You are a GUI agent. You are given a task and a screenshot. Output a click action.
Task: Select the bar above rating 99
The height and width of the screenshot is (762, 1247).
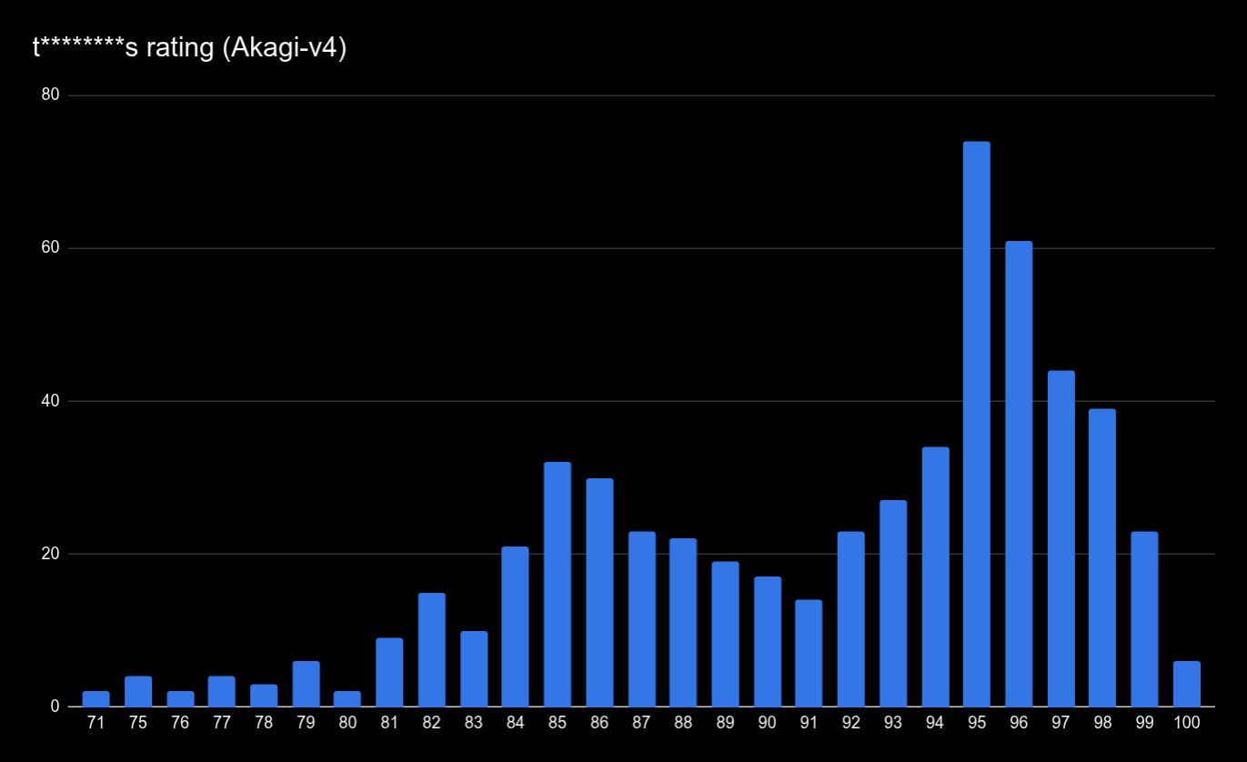(x=1144, y=619)
